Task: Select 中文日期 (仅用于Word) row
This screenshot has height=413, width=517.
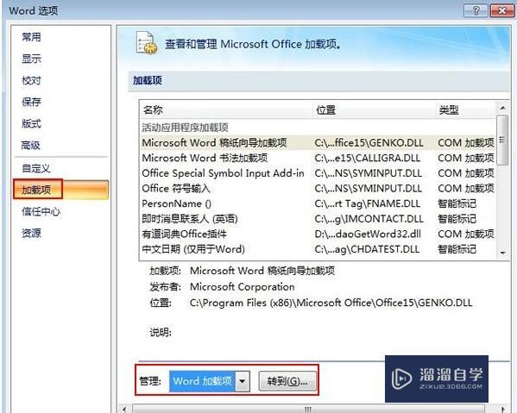Action: pyautogui.click(x=318, y=249)
